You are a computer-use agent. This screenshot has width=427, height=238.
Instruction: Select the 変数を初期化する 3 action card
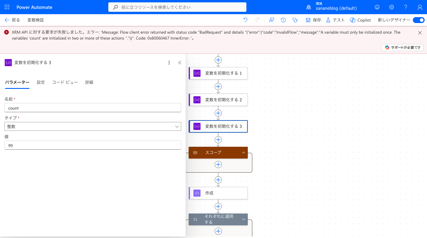click(x=218, y=126)
